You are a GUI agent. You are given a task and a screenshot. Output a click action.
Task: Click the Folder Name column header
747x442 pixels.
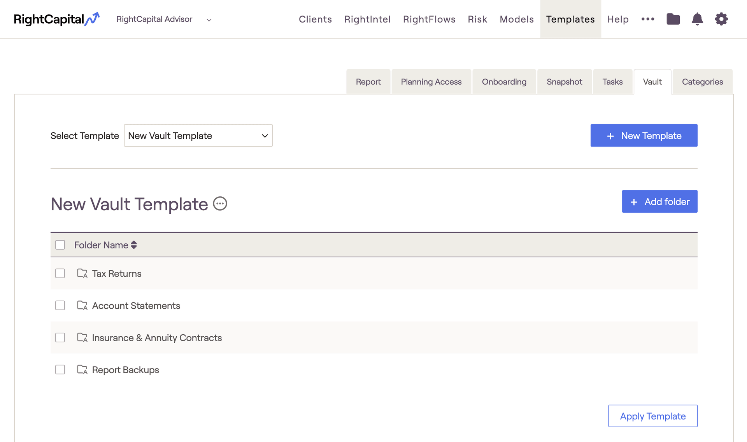pyautogui.click(x=101, y=245)
